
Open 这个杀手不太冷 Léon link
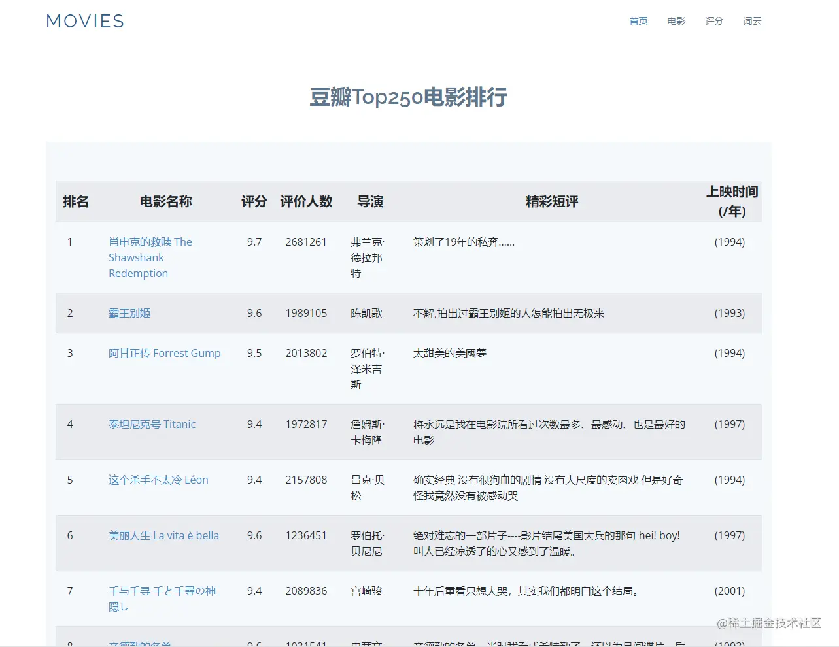pos(158,480)
